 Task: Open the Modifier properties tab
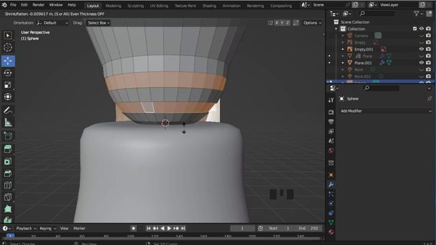(x=331, y=184)
